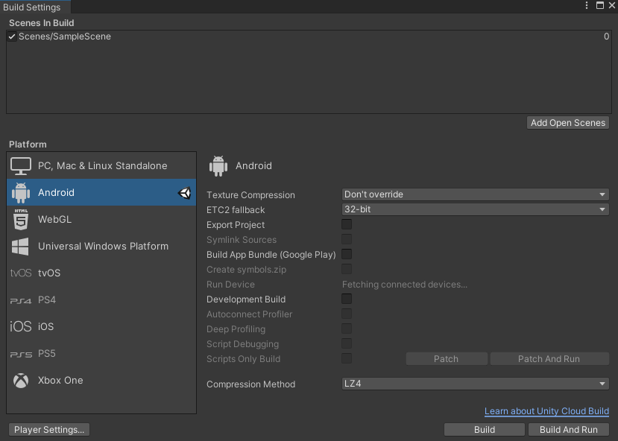Open the Learn about Unity Cloud Build link

(546, 411)
